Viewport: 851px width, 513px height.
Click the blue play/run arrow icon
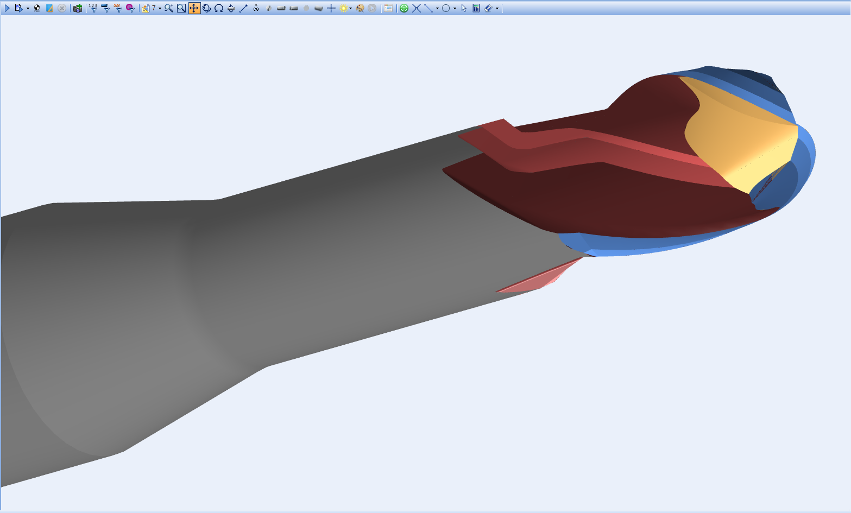point(7,8)
